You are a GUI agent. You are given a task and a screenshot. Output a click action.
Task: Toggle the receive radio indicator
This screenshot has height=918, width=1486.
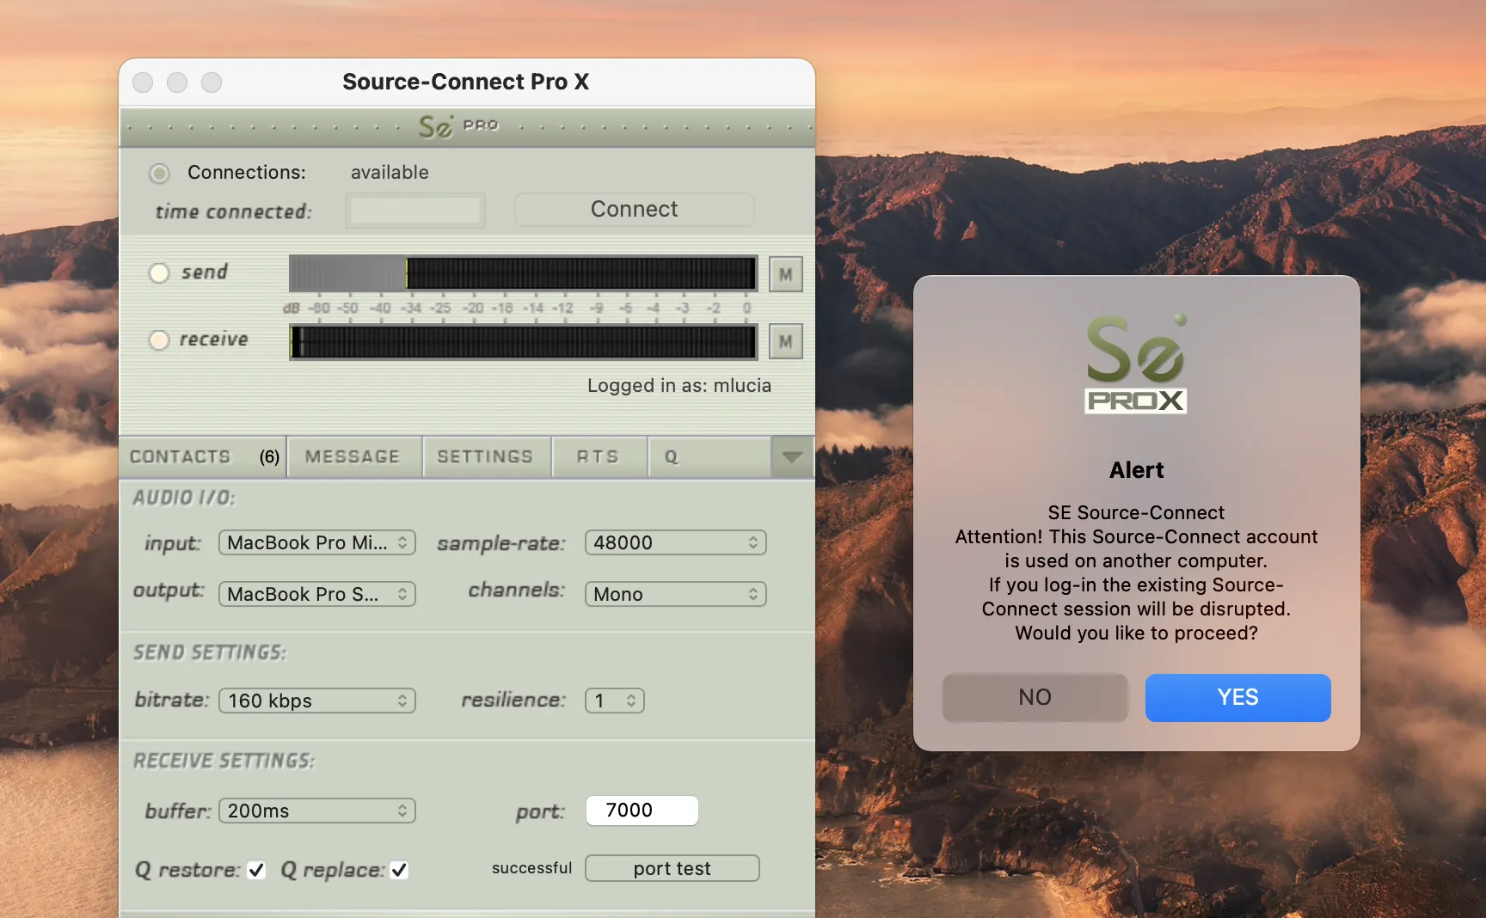pyautogui.click(x=159, y=340)
